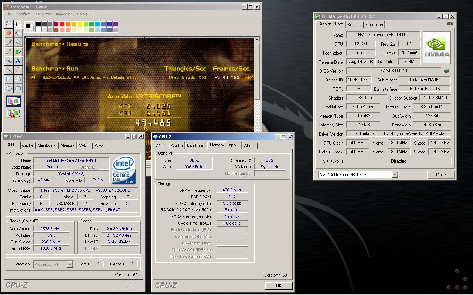The height and width of the screenshot is (295, 473).
Task: Choose the Fill With Color bucket tool
Action: point(18,33)
